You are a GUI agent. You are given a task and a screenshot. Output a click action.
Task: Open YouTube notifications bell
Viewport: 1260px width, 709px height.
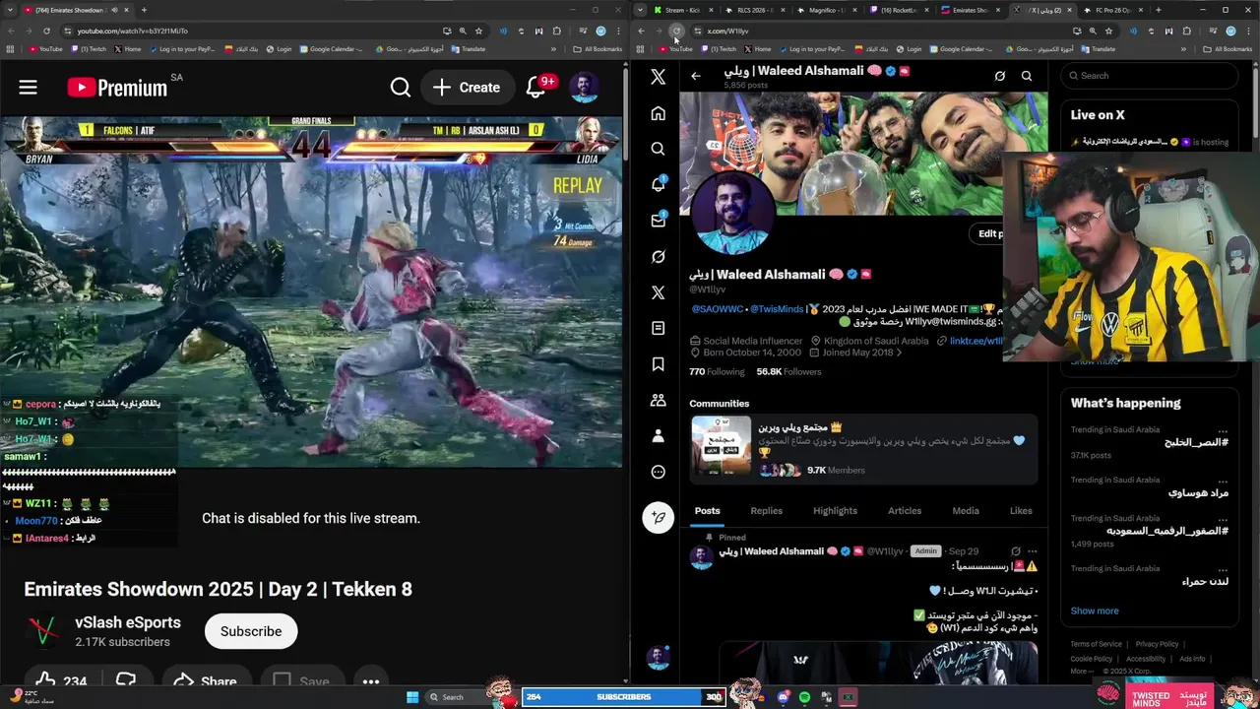tap(536, 88)
